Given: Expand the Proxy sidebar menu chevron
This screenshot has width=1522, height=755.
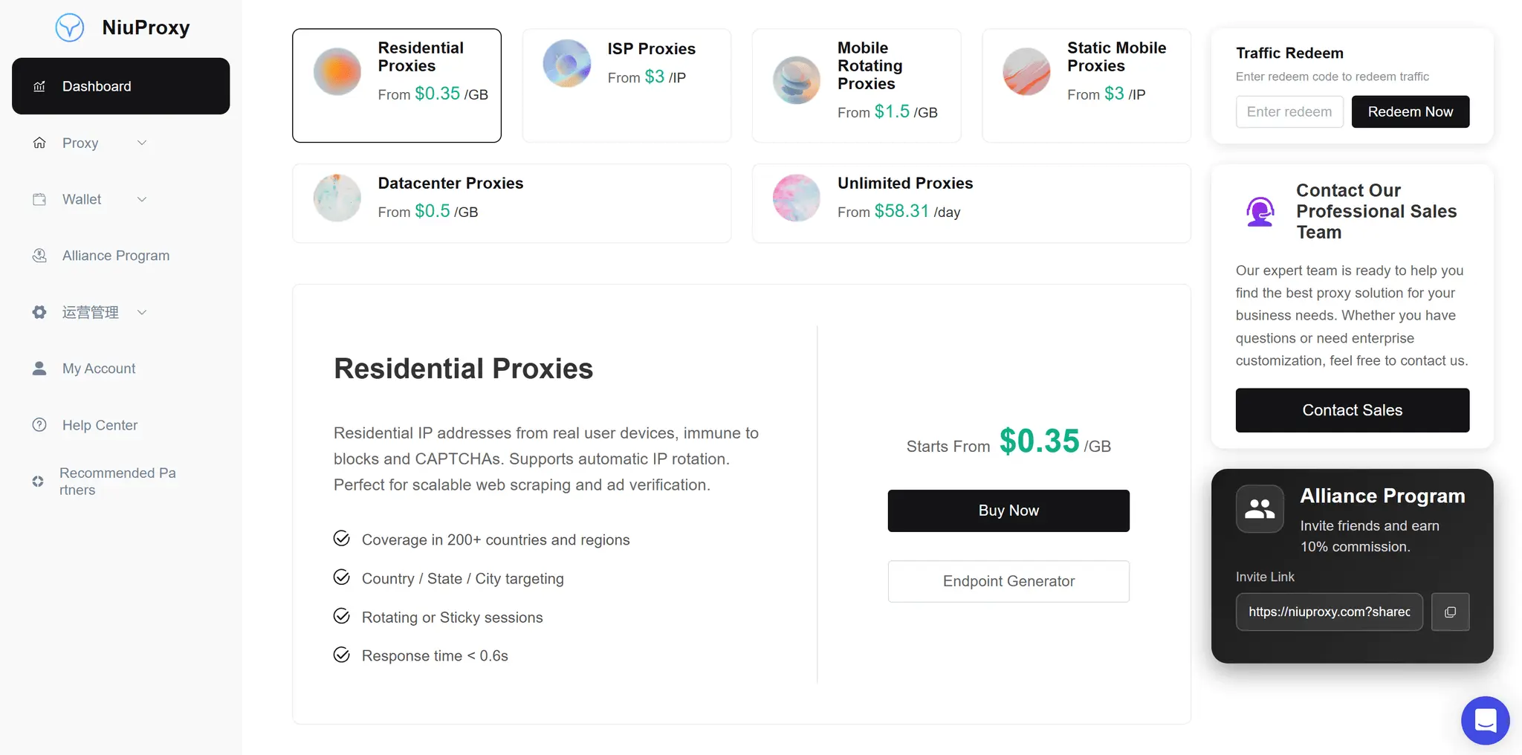Looking at the screenshot, I should point(142,143).
